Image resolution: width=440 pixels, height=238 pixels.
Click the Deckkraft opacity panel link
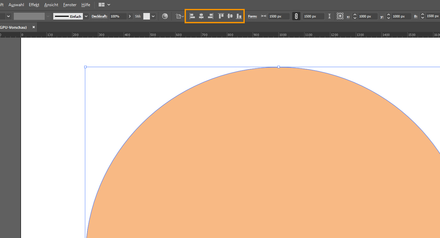pos(99,16)
